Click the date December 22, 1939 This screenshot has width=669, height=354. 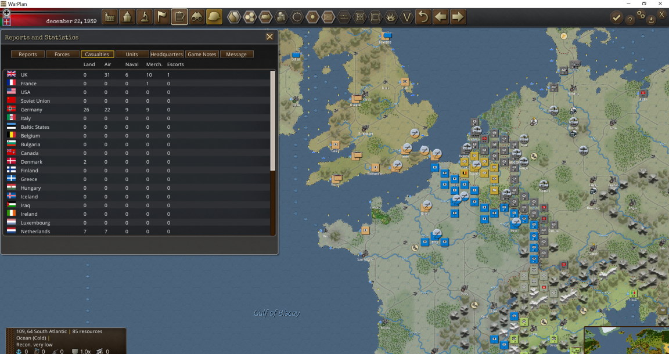click(71, 21)
